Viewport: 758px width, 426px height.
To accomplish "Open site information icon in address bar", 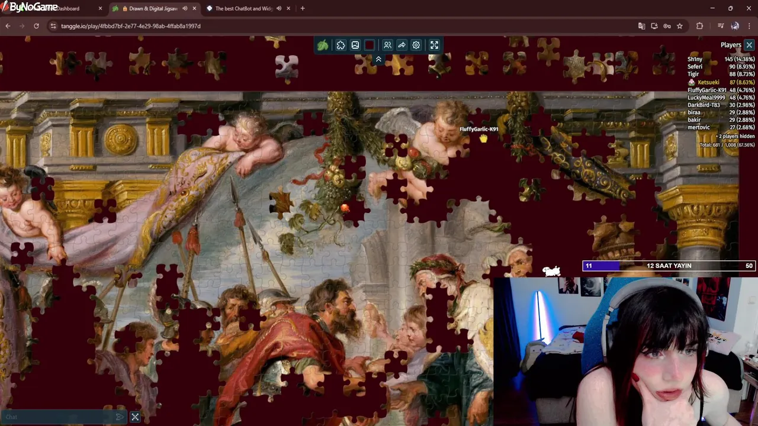I will click(53, 26).
